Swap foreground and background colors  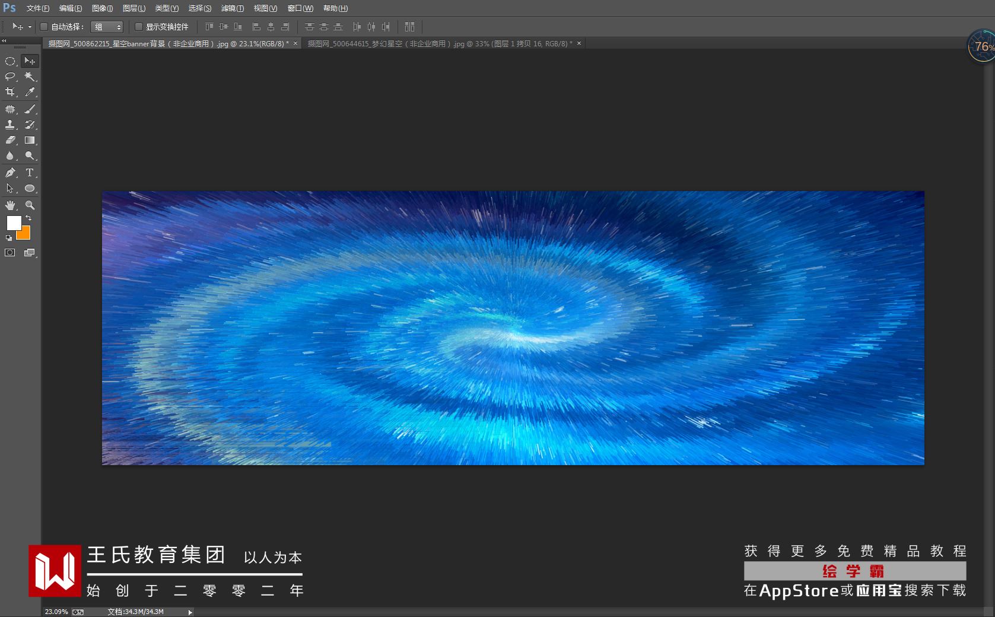click(28, 218)
